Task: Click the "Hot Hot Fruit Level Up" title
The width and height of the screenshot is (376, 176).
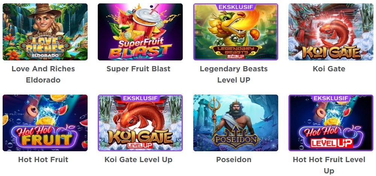Action: [329, 165]
